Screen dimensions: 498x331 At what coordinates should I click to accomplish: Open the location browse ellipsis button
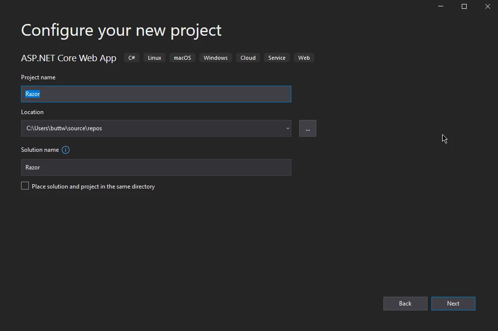pyautogui.click(x=308, y=128)
